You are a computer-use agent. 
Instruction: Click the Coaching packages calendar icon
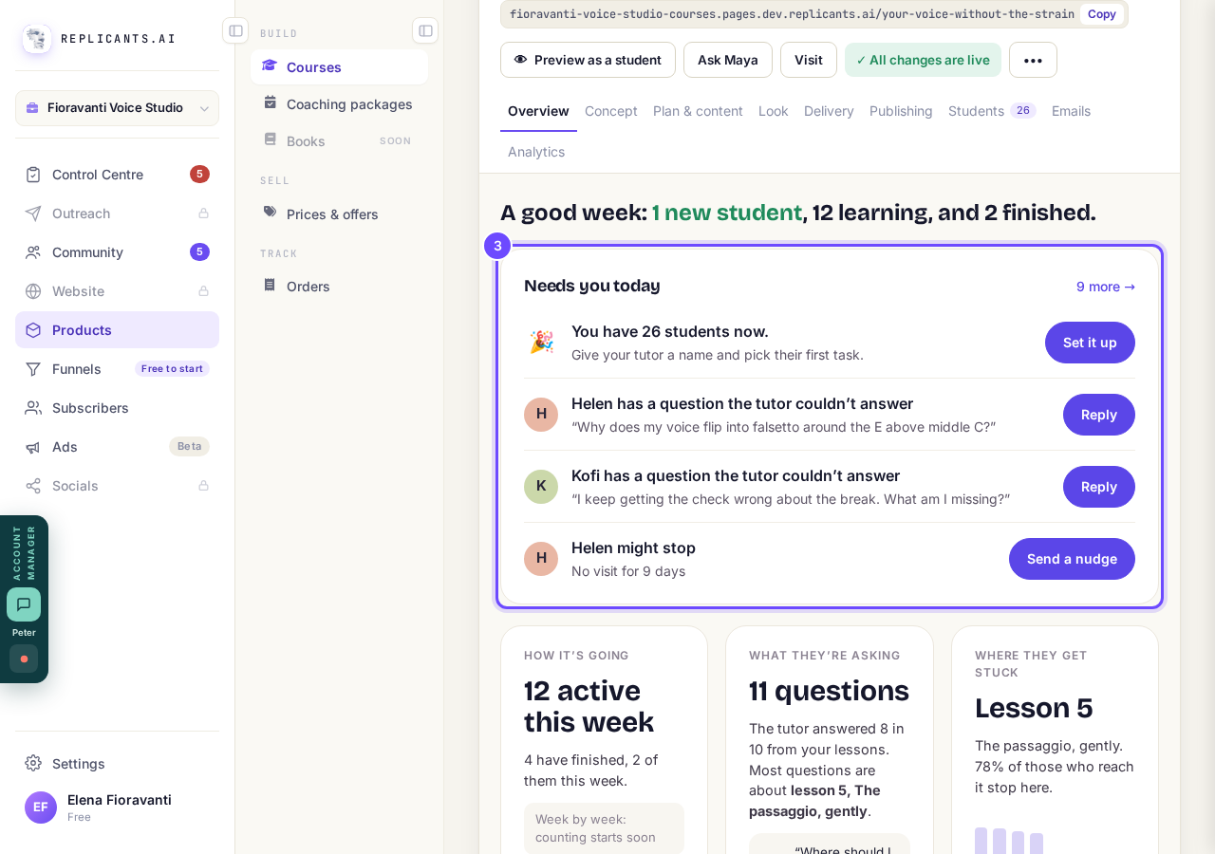click(271, 102)
